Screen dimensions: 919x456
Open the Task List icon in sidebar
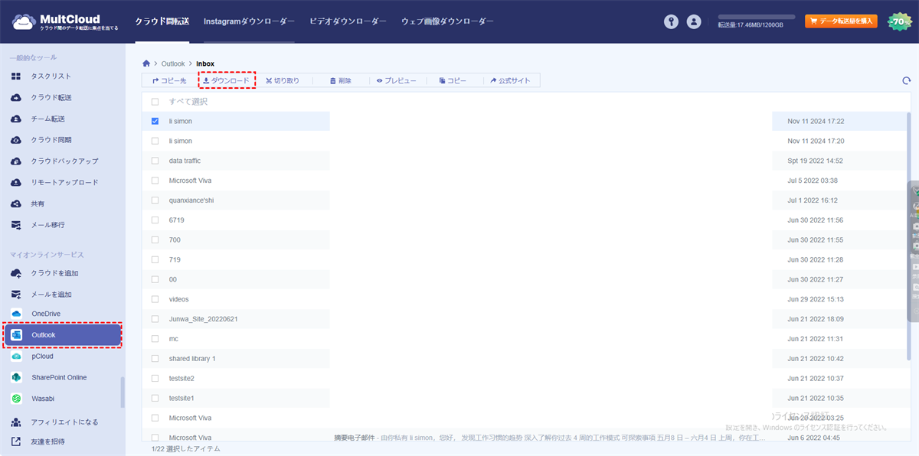tap(15, 77)
